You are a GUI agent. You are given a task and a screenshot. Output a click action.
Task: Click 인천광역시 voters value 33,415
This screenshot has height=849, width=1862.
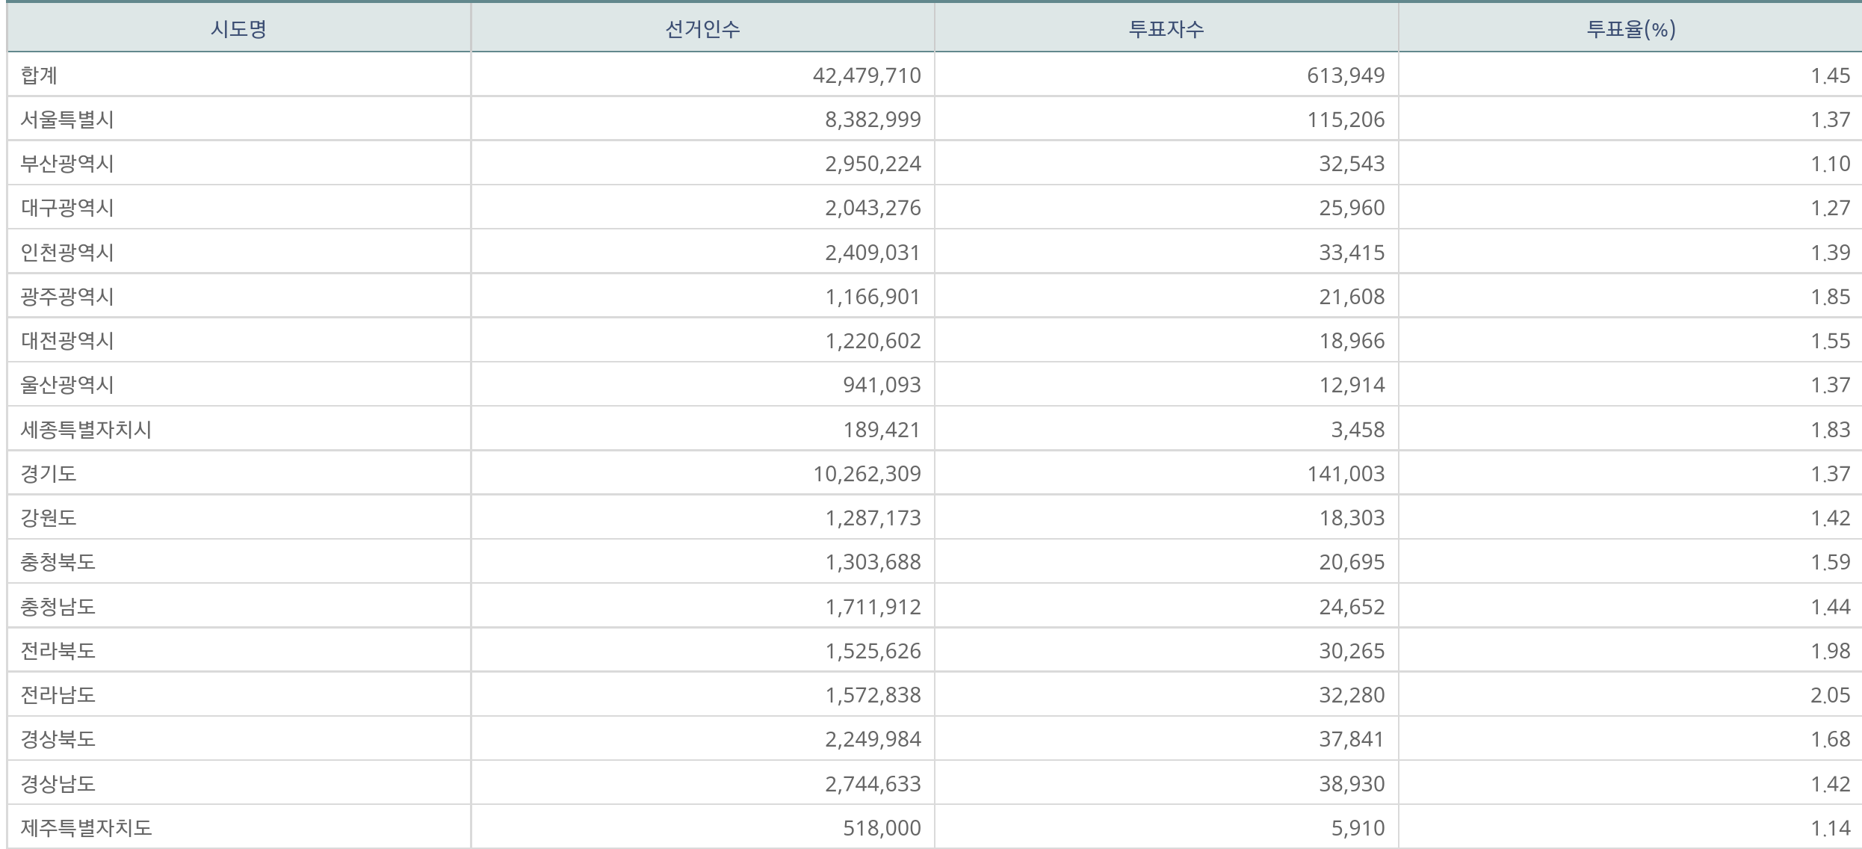coord(1351,253)
